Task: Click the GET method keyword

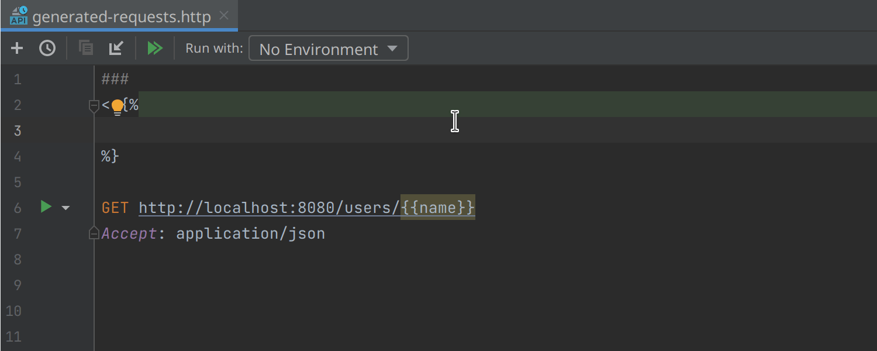Action: 115,208
